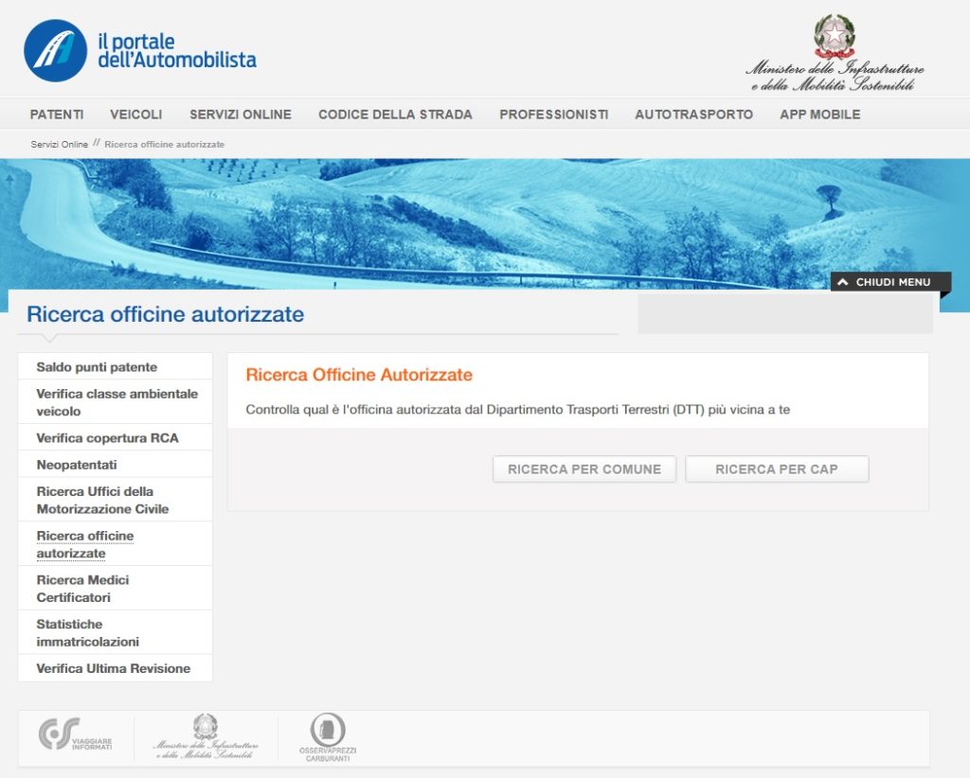The height and width of the screenshot is (778, 970).
Task: Click the Portale dell'Automobilista road logo
Action: tap(56, 51)
